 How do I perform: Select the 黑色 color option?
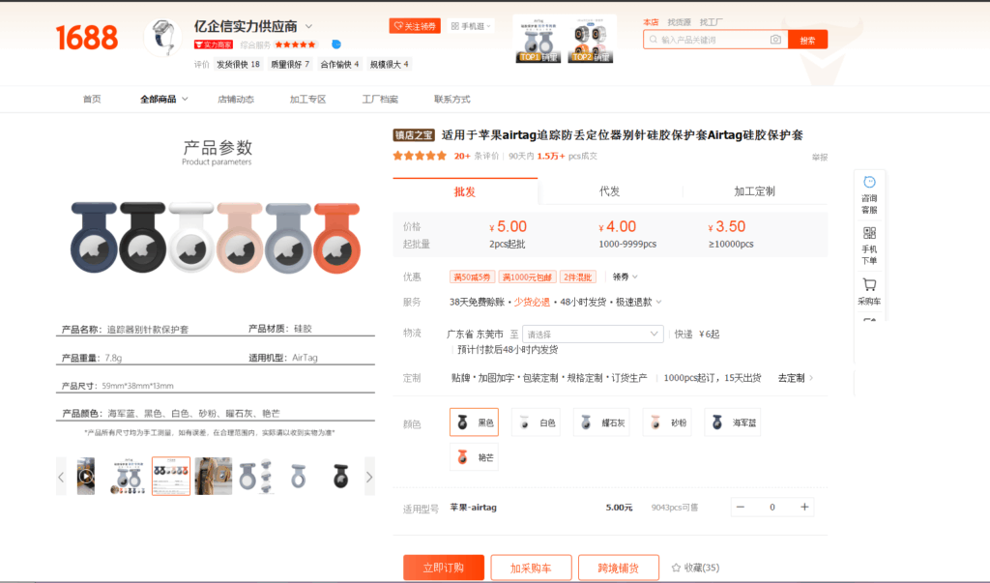pos(474,423)
